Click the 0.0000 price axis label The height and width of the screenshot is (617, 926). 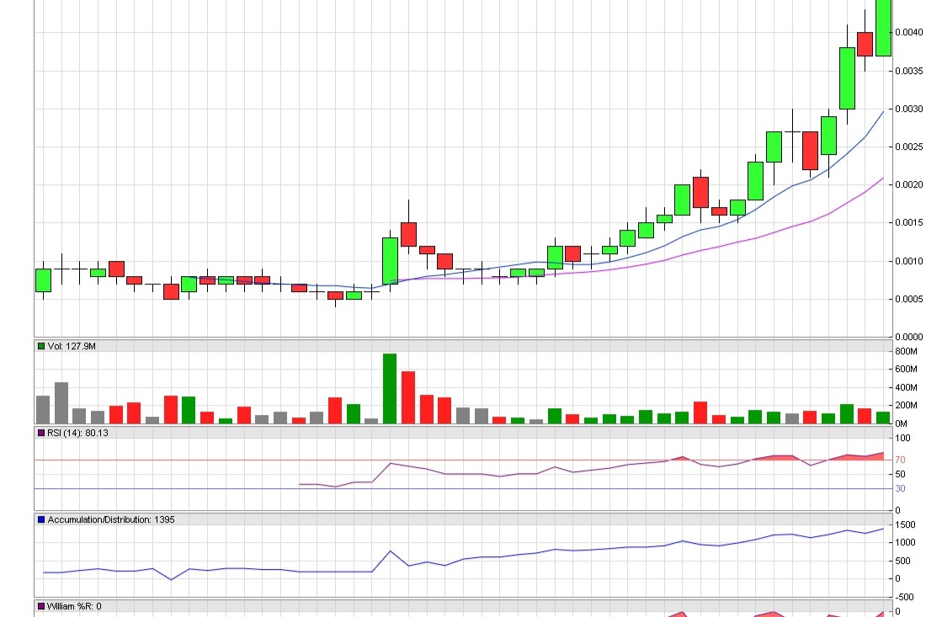[909, 337]
